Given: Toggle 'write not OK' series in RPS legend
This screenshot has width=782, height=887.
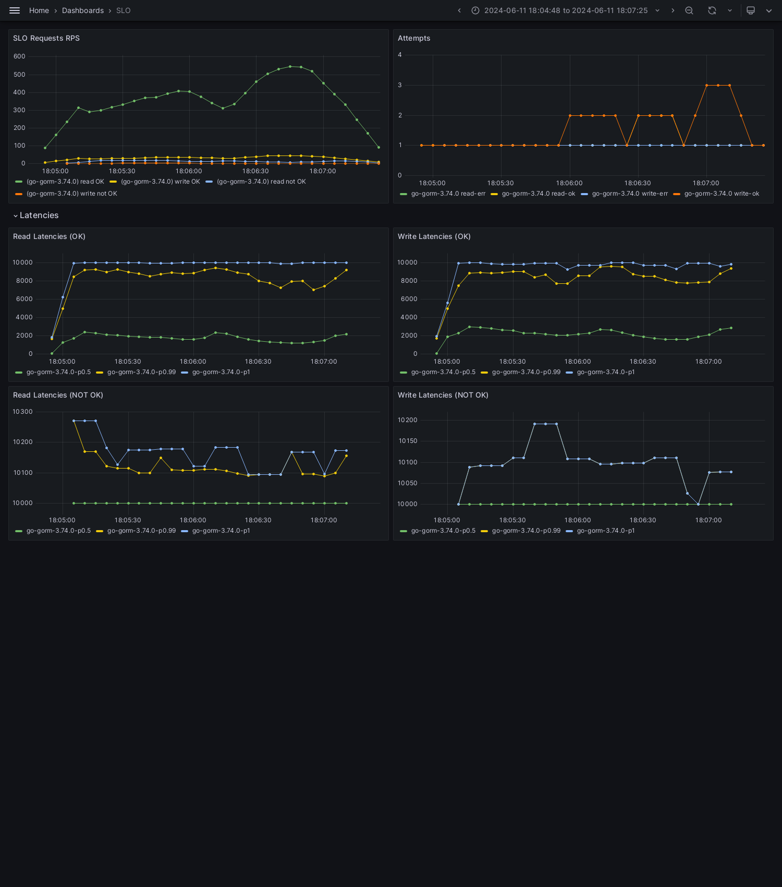Looking at the screenshot, I should click(x=72, y=194).
